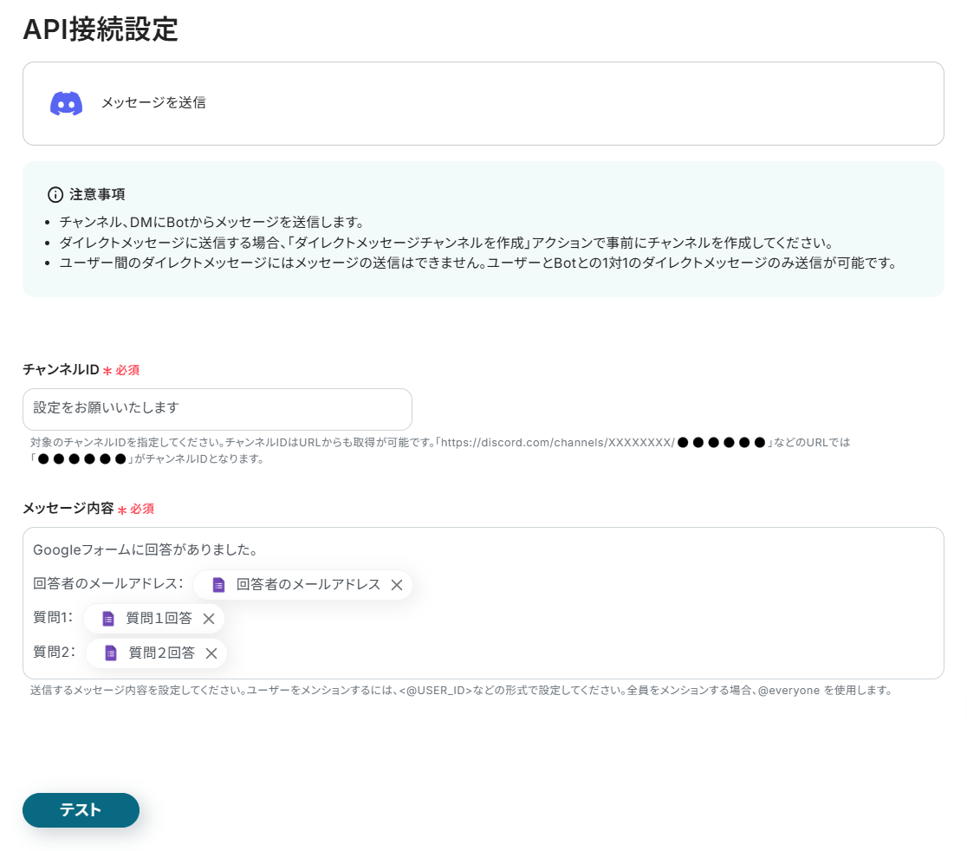Click the 注意事項 heading text

[x=97, y=195]
